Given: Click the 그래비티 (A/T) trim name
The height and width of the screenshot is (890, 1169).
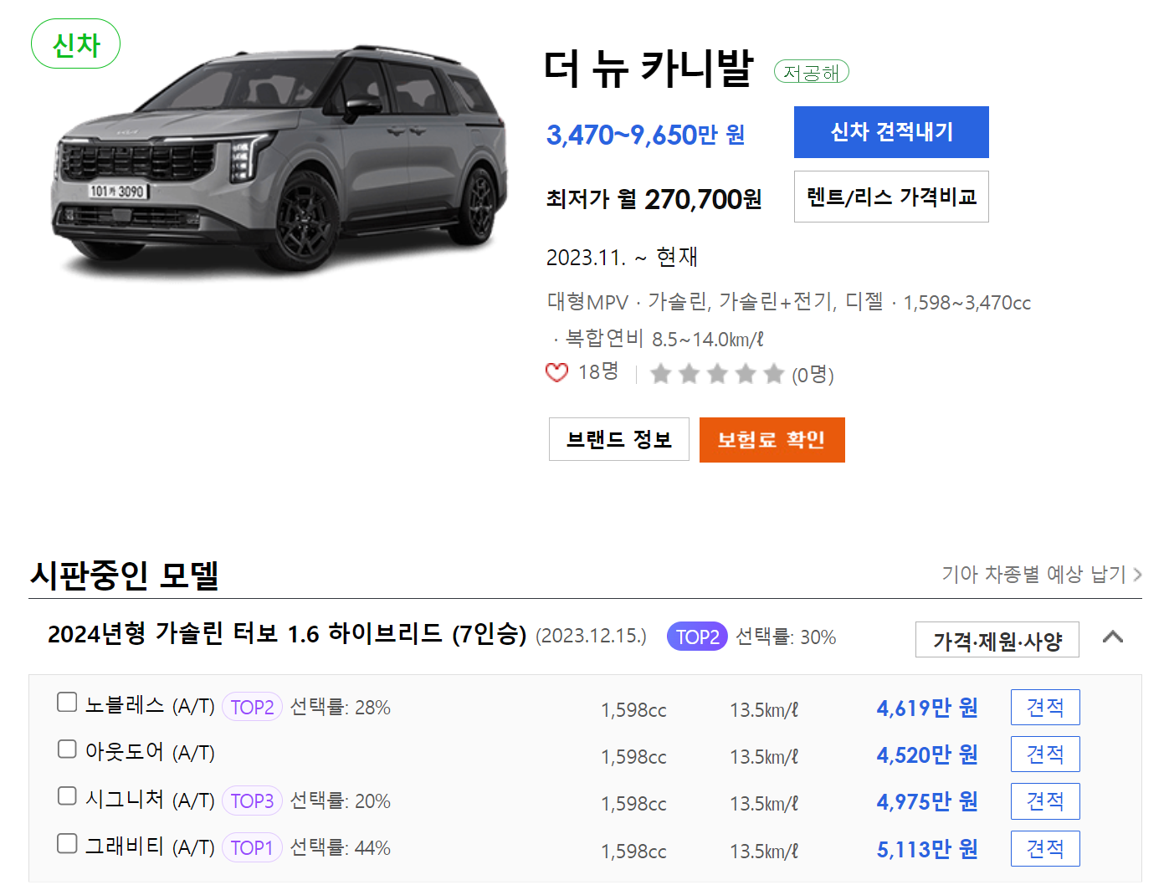Looking at the screenshot, I should tap(150, 847).
